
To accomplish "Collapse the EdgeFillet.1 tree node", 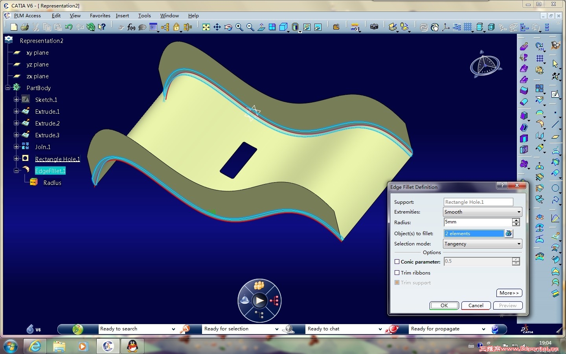I will click(16, 170).
